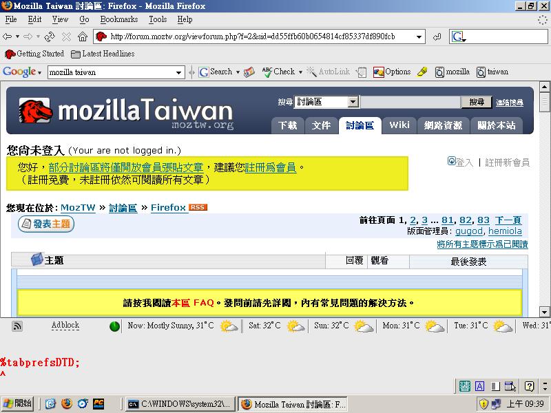Viewport: 551px width, 413px height.
Task: Open the Windows 開始 Start button
Action: (17, 403)
